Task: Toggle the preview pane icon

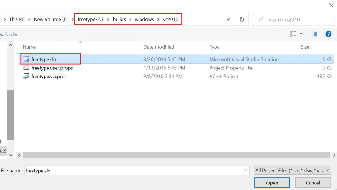Action: (x=314, y=34)
